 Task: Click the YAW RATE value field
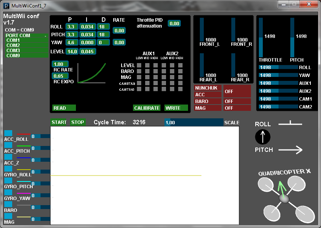pos(119,43)
